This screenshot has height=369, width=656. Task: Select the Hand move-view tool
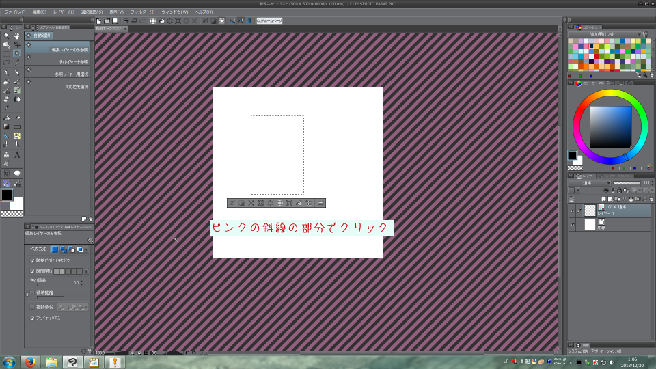[x=16, y=36]
